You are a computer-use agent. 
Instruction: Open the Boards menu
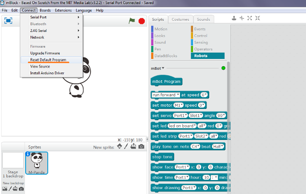click(45, 10)
